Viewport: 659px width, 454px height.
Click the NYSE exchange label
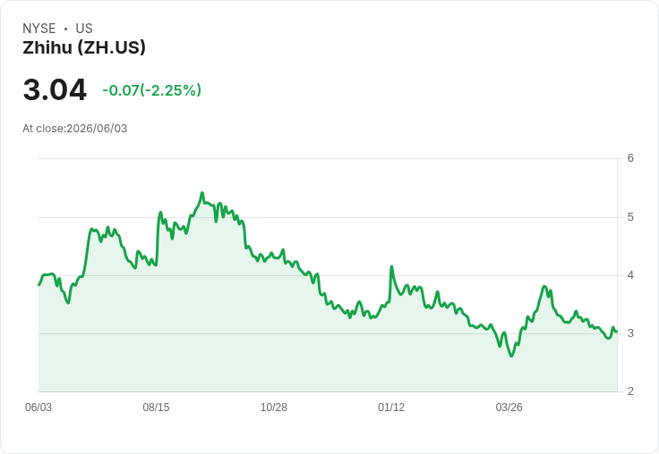[39, 29]
